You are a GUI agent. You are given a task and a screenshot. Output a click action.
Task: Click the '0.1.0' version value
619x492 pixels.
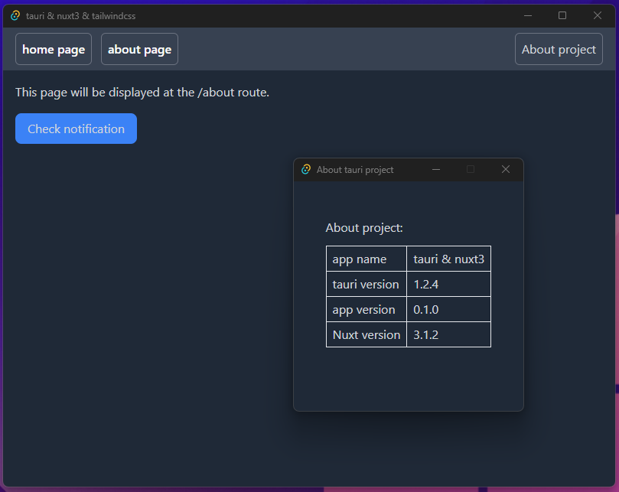click(425, 310)
